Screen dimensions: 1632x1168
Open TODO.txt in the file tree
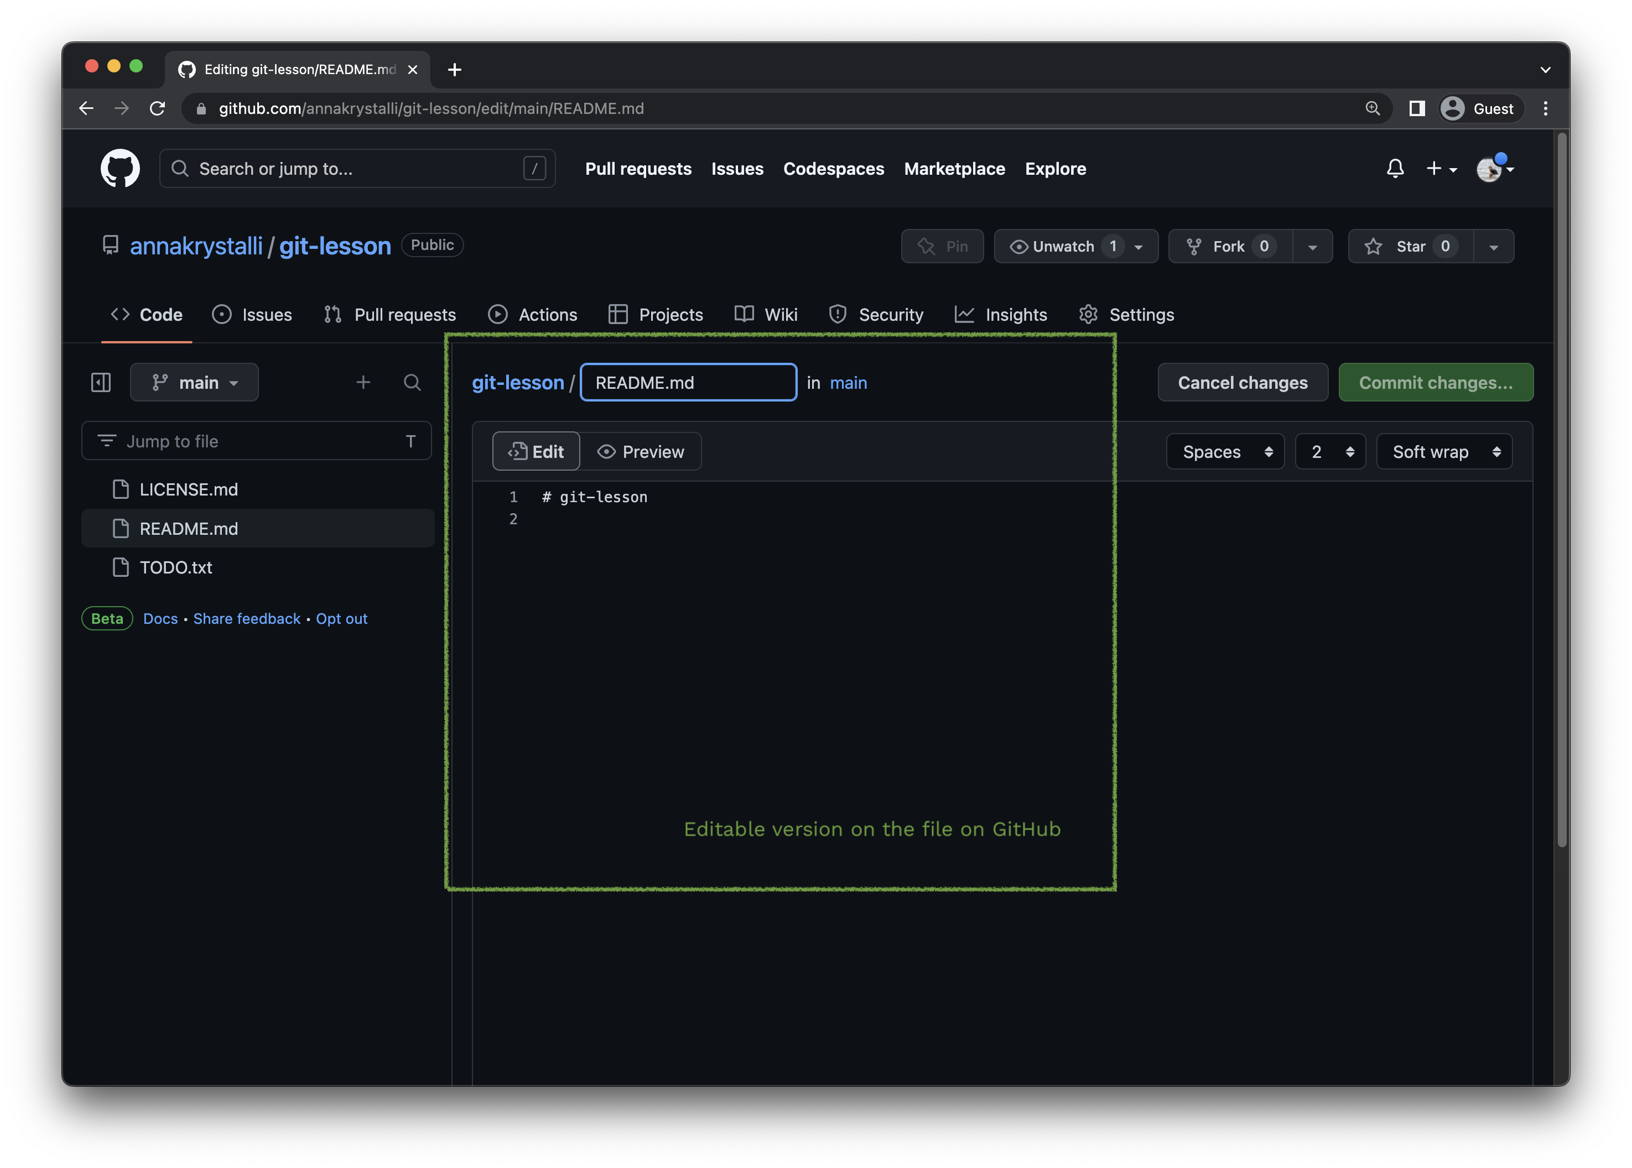(257, 567)
